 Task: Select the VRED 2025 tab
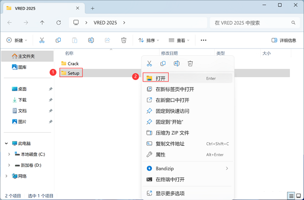(44, 8)
